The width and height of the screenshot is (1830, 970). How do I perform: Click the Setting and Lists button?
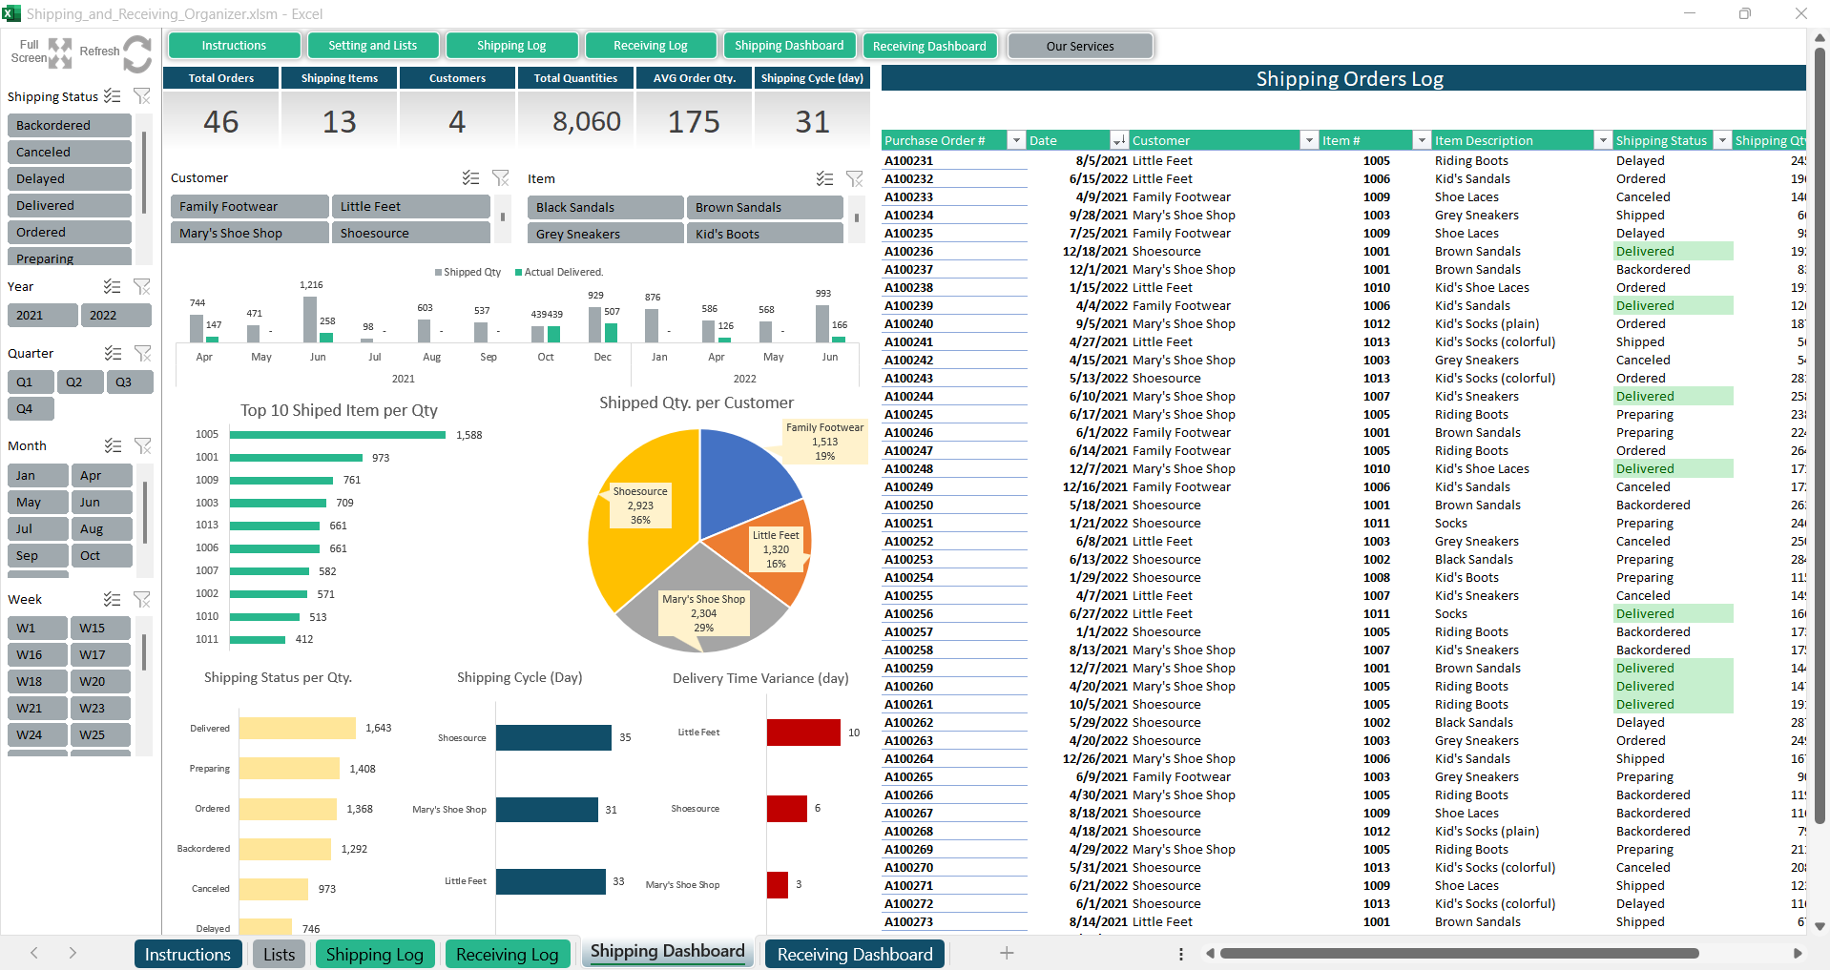(372, 46)
